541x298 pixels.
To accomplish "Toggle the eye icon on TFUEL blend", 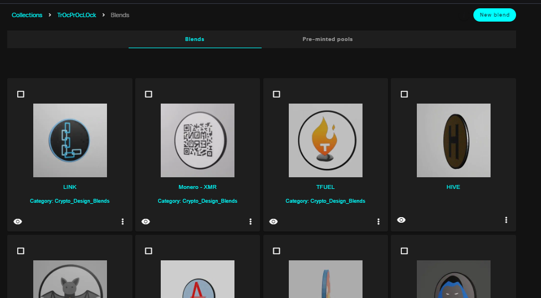I will coord(274,222).
